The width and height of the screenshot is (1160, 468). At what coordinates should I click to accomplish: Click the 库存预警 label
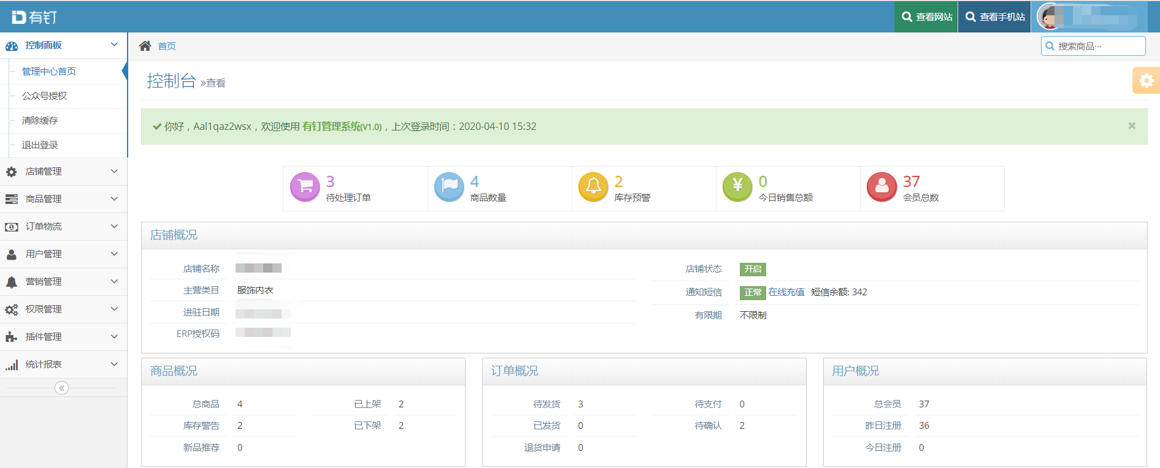632,198
